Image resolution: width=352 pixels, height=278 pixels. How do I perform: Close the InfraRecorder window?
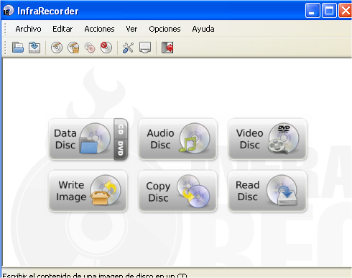(x=346, y=11)
